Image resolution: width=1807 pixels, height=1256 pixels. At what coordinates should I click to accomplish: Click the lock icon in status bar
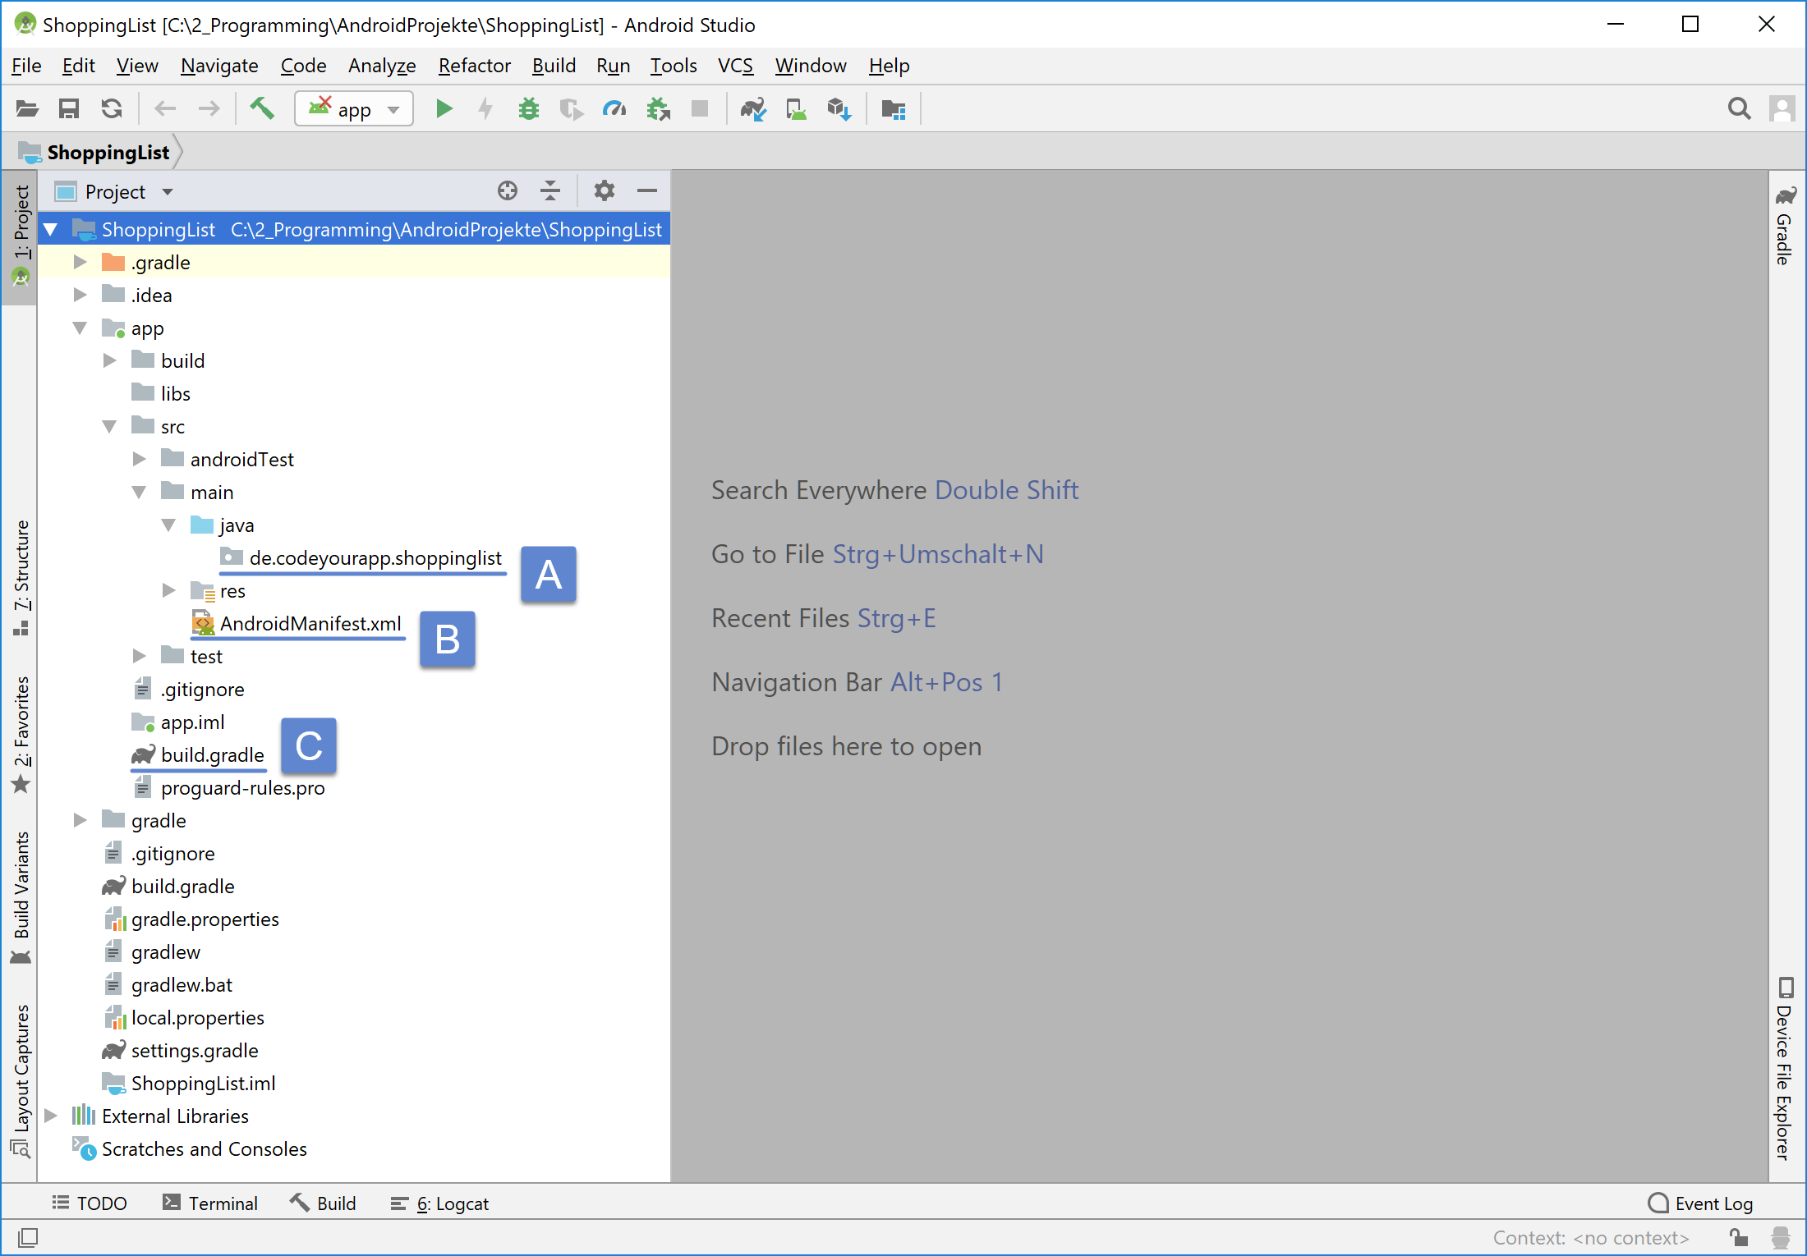click(1738, 1237)
